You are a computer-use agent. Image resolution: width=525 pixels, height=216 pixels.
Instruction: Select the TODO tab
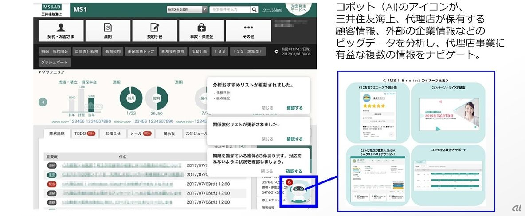(85, 134)
